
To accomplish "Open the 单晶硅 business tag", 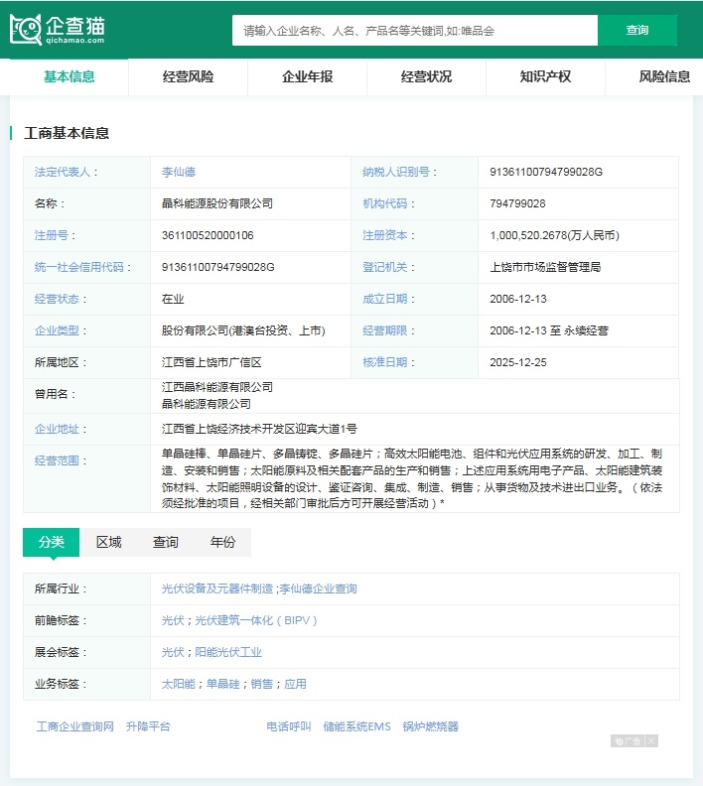I will pyautogui.click(x=222, y=684).
